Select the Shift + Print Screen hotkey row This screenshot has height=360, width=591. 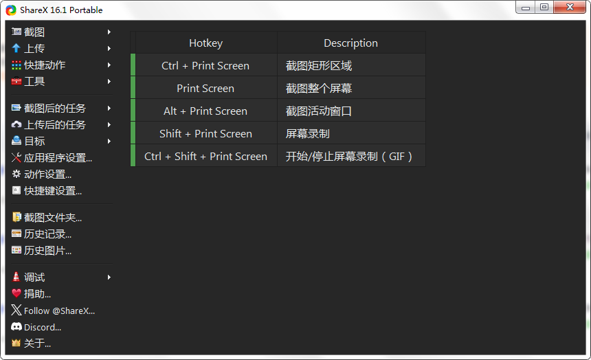pos(205,133)
